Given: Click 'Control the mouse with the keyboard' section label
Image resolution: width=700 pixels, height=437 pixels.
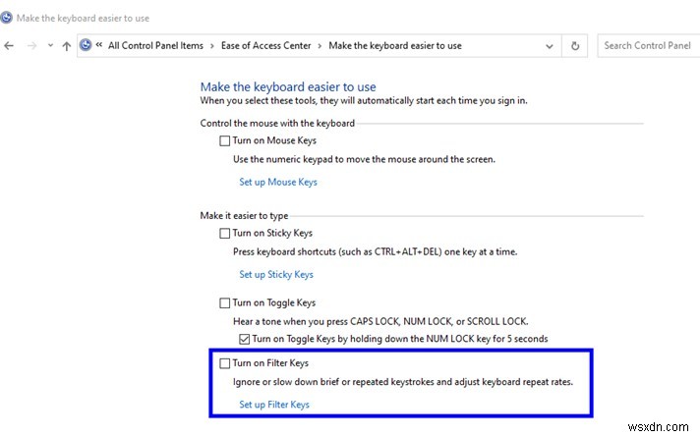Looking at the screenshot, I should [277, 123].
